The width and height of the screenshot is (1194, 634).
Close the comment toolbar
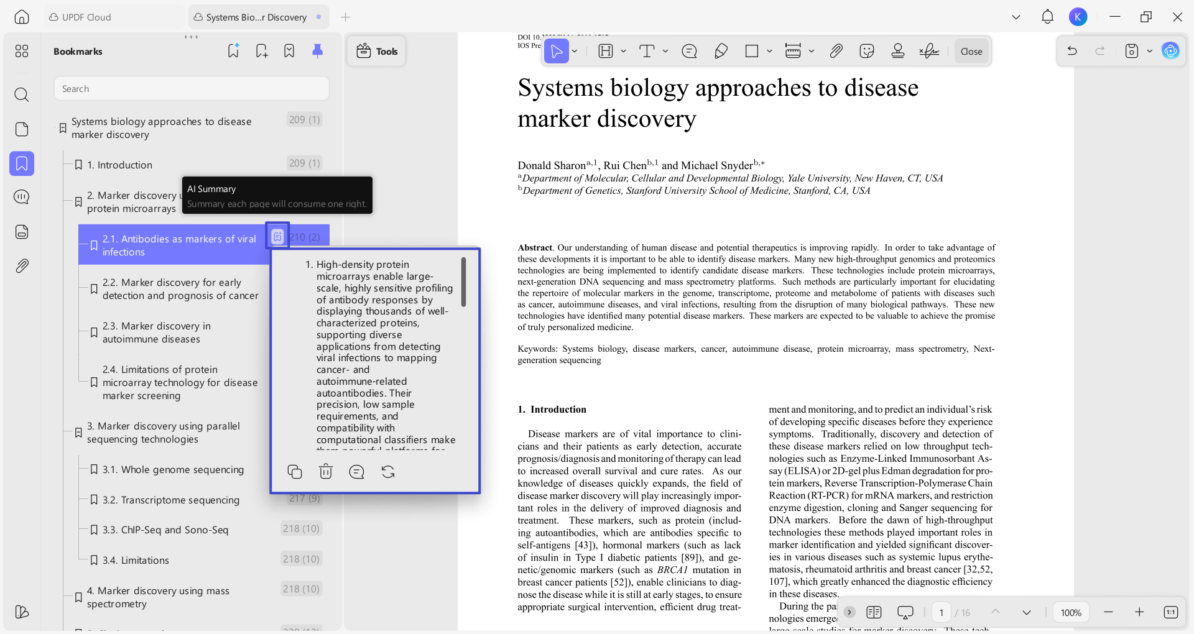[x=971, y=52]
